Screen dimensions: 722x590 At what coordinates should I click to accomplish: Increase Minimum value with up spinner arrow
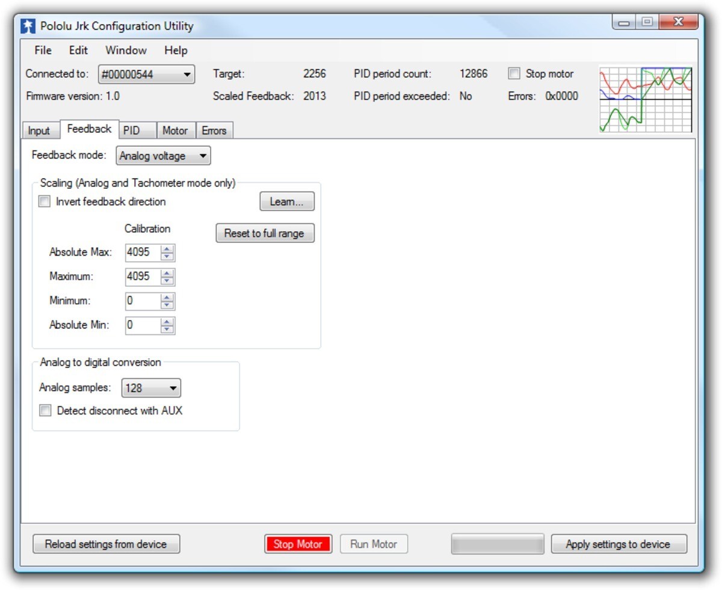167,297
